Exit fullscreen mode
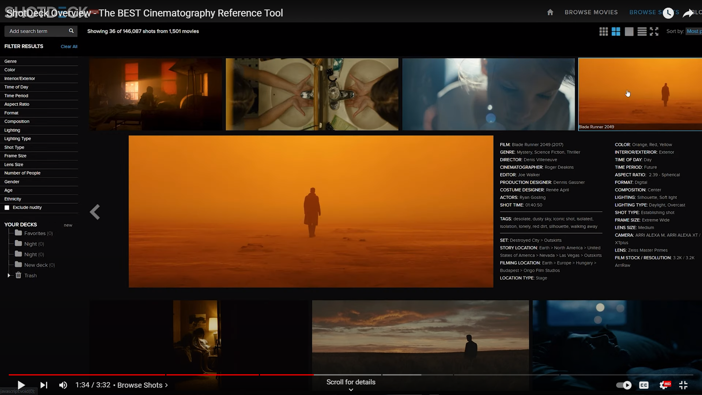The width and height of the screenshot is (702, 395). [683, 385]
